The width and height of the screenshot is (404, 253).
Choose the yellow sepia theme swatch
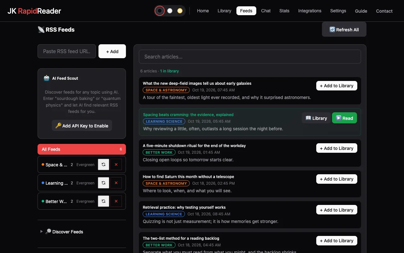(x=180, y=11)
